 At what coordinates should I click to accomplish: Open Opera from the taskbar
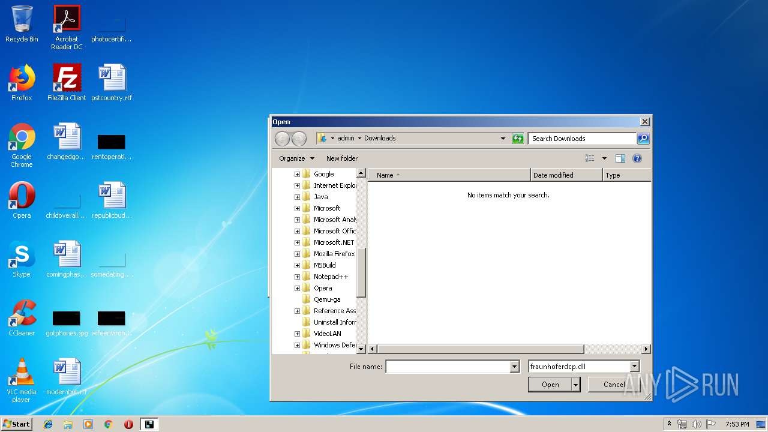(x=128, y=424)
